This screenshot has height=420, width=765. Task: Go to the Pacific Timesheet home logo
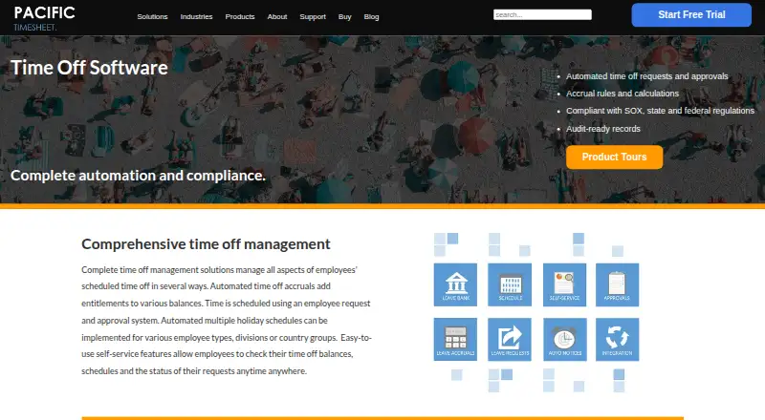(44, 18)
